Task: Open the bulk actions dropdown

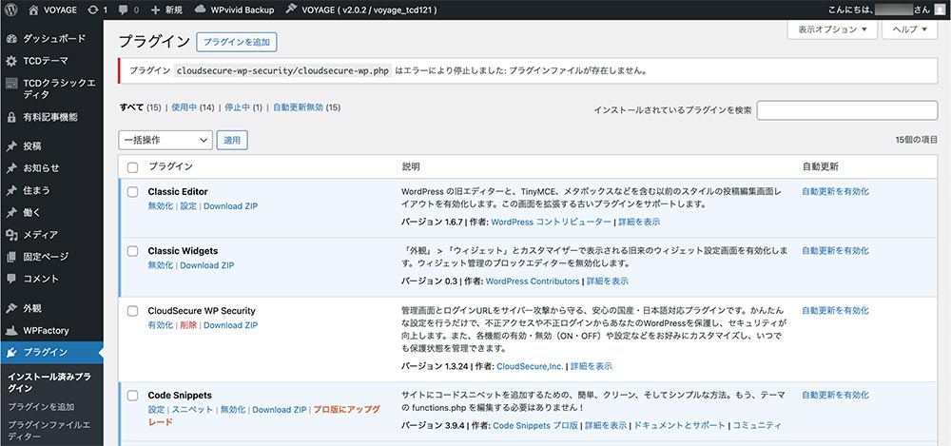Action: pos(165,140)
